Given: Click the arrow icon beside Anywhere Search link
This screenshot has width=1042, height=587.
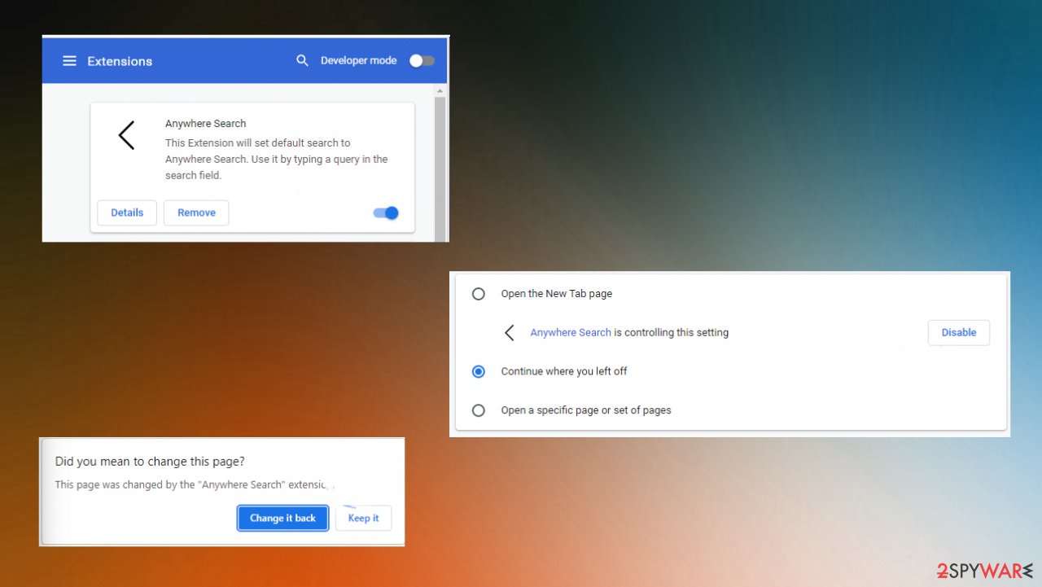Looking at the screenshot, I should click(x=510, y=333).
